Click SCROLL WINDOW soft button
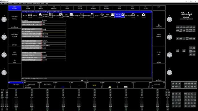This screenshot has height=111, width=198. (x=159, y=37)
